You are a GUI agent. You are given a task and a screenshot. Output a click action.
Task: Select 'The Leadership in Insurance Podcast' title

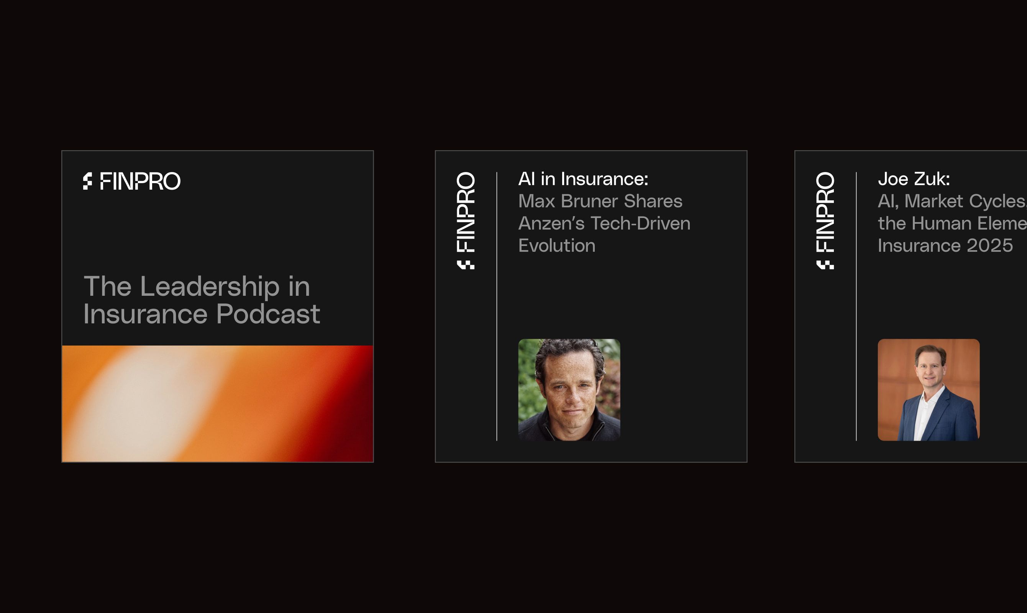[x=202, y=300]
